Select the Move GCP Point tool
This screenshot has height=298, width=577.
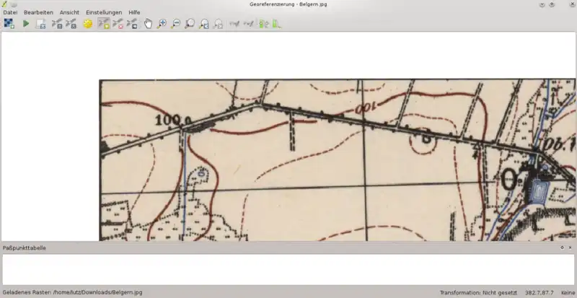point(132,24)
